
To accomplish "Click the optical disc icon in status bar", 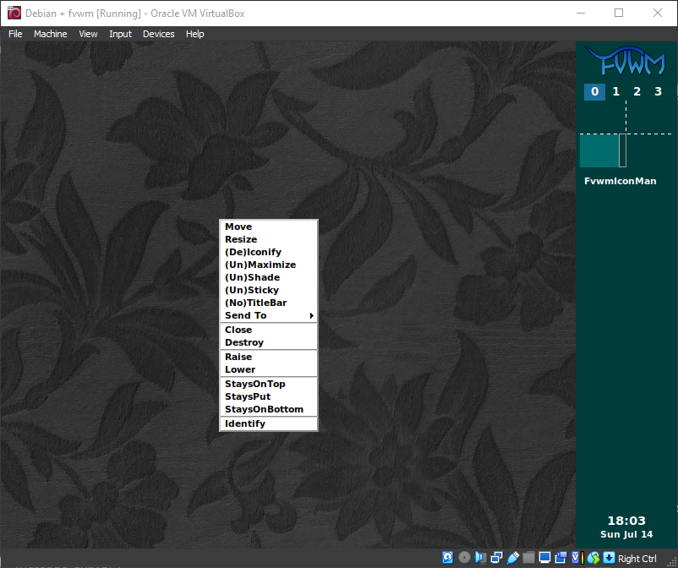I will point(464,558).
